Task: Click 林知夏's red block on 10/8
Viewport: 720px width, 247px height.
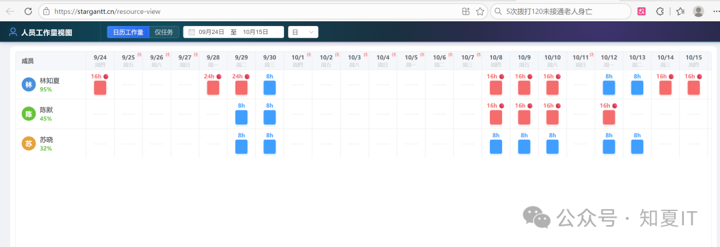Action: 496,87
